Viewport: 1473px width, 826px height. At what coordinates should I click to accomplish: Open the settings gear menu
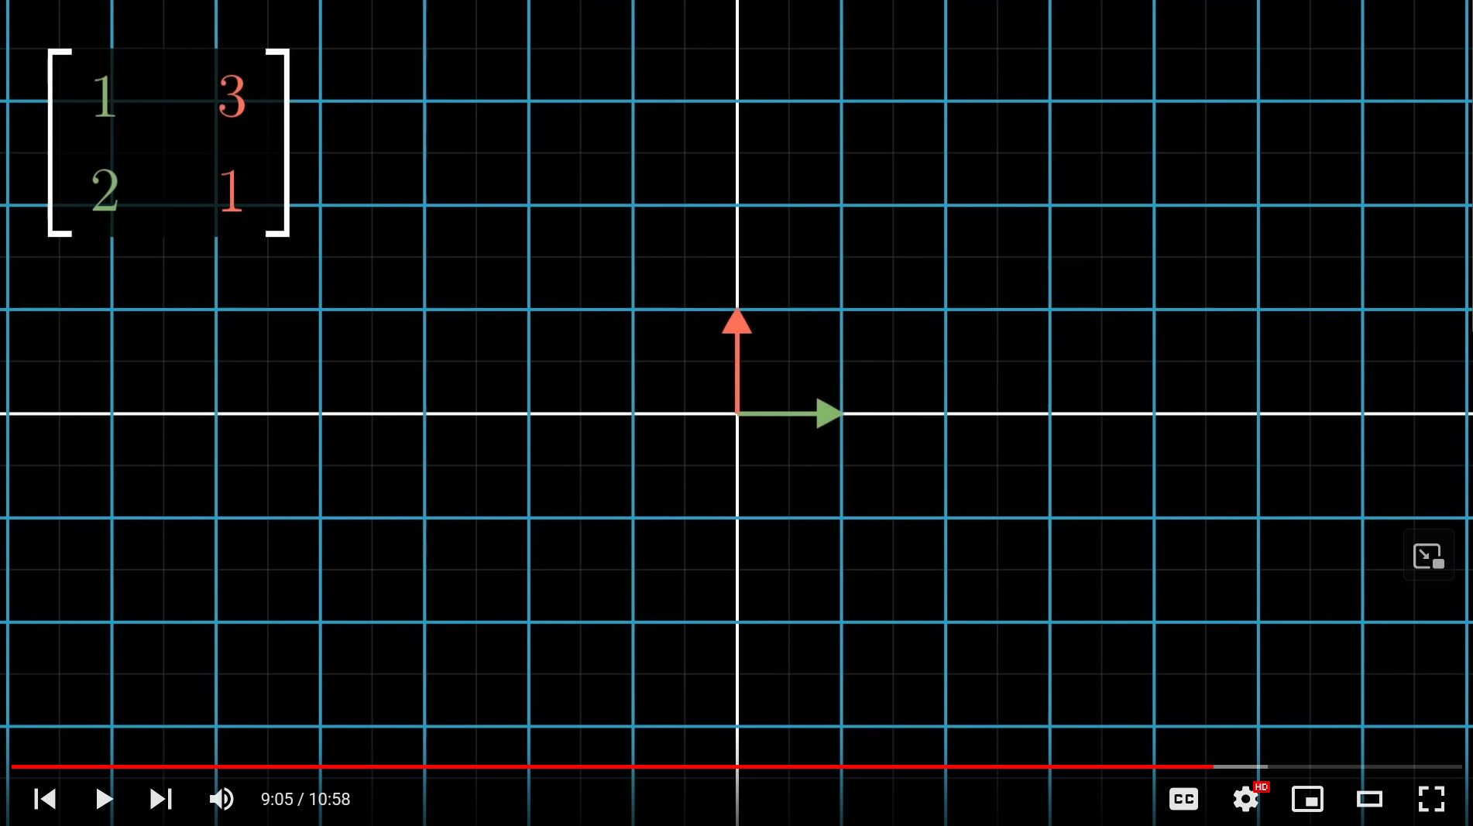pyautogui.click(x=1245, y=799)
